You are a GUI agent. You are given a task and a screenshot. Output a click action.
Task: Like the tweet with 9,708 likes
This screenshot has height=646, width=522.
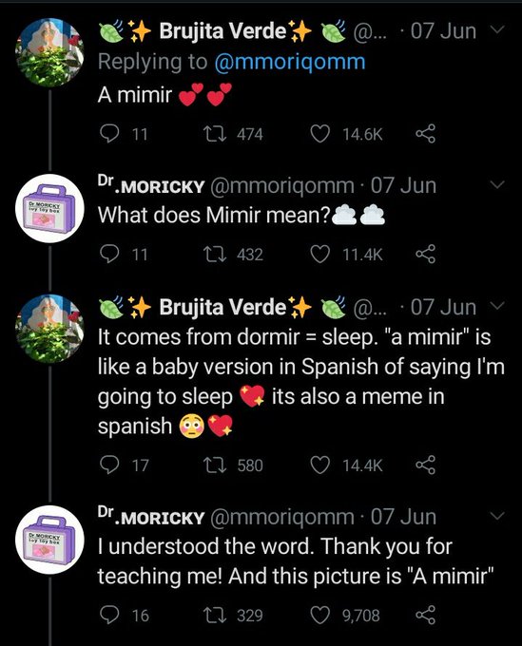tap(320, 616)
